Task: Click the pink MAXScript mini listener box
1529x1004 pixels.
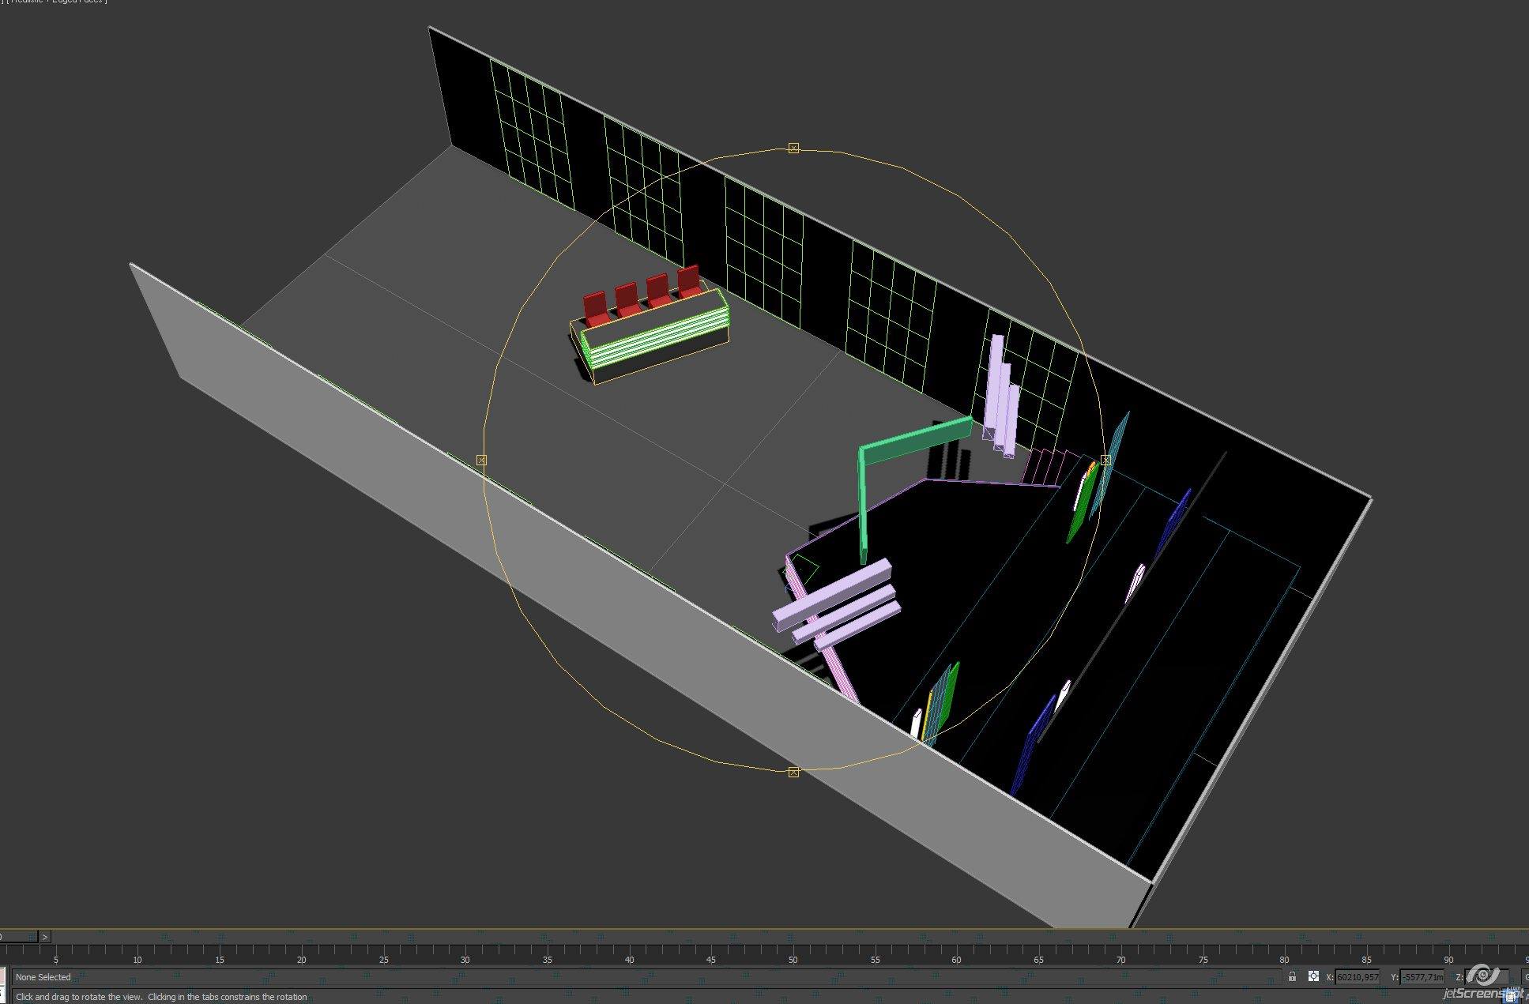Action: pyautogui.click(x=3, y=977)
